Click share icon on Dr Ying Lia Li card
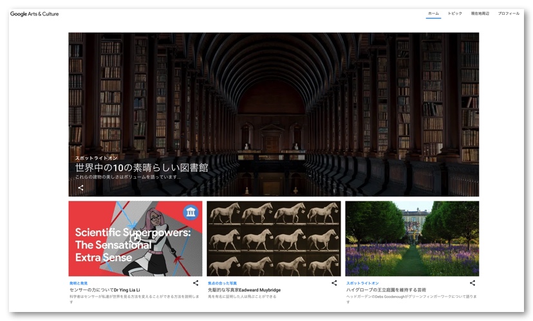Screen dimensions: 533x321 click(196, 283)
